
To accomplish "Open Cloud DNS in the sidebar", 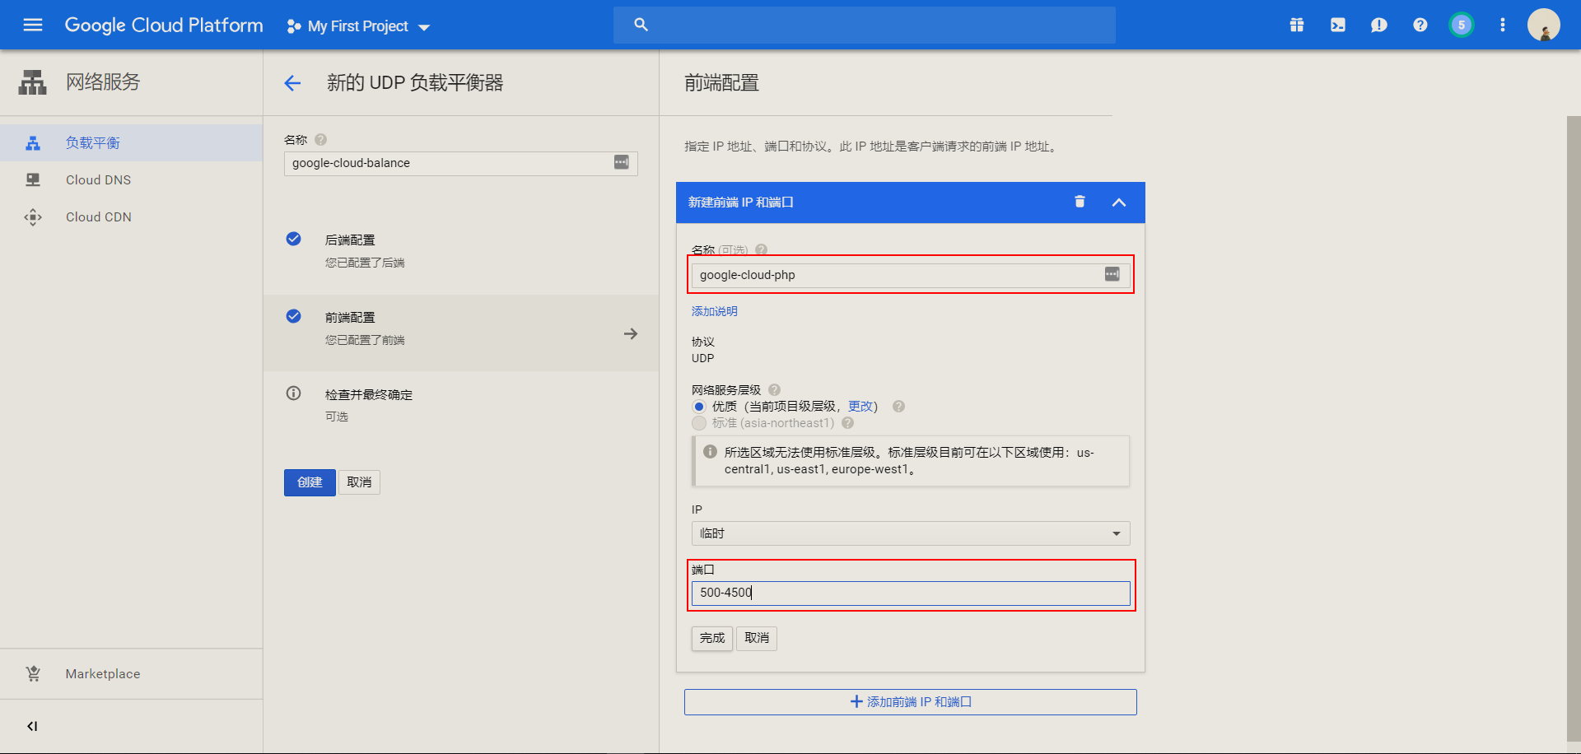I will (x=132, y=179).
